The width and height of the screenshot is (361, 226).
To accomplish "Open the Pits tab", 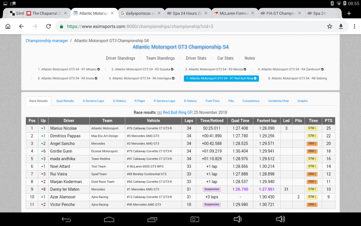I will point(231,101).
